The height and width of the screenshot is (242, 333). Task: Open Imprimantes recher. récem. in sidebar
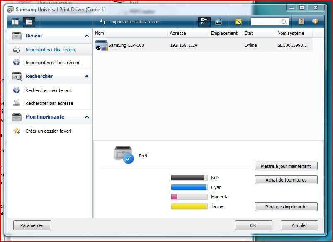50,63
